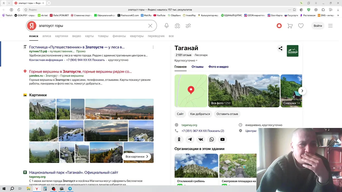The width and height of the screenshot is (342, 192).
Task: Open Telegram from the Windows taskbar
Action: click(x=70, y=189)
